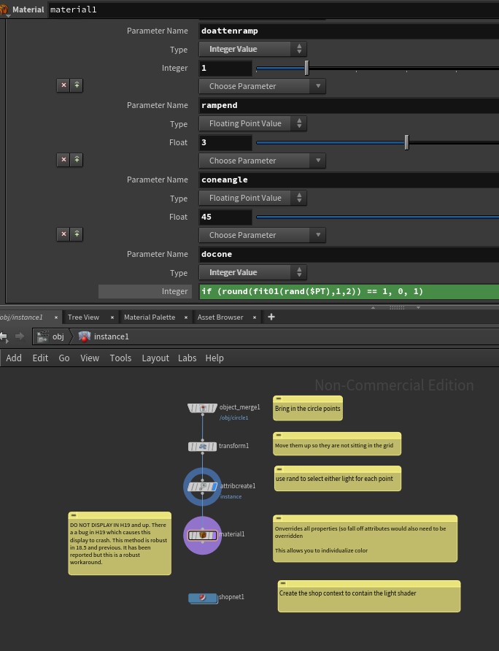Open Choose Parameter dropdown above rampend
The width and height of the screenshot is (499, 651).
tap(263, 86)
